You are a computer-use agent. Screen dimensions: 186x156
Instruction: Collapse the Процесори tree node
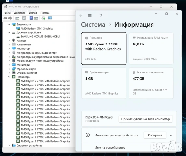[x=9, y=77]
